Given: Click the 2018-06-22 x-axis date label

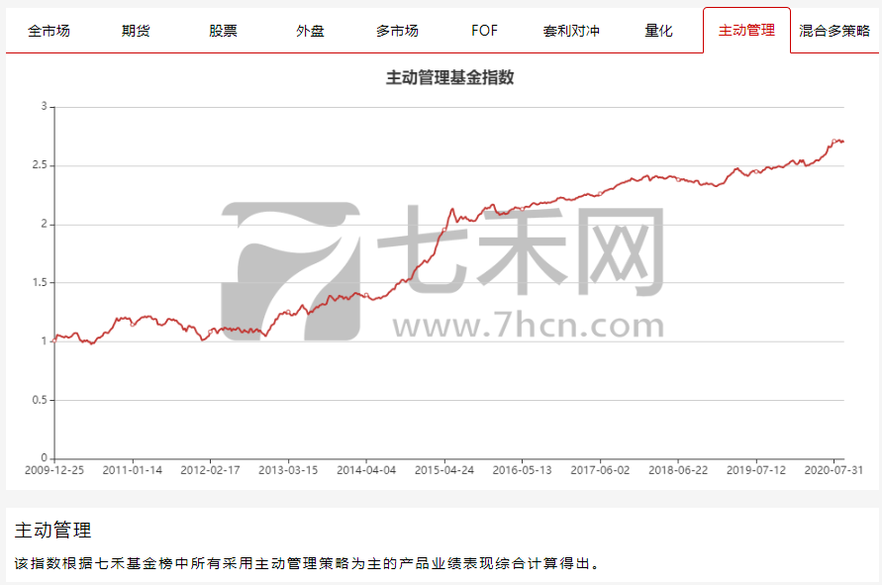Looking at the screenshot, I should point(678,470).
